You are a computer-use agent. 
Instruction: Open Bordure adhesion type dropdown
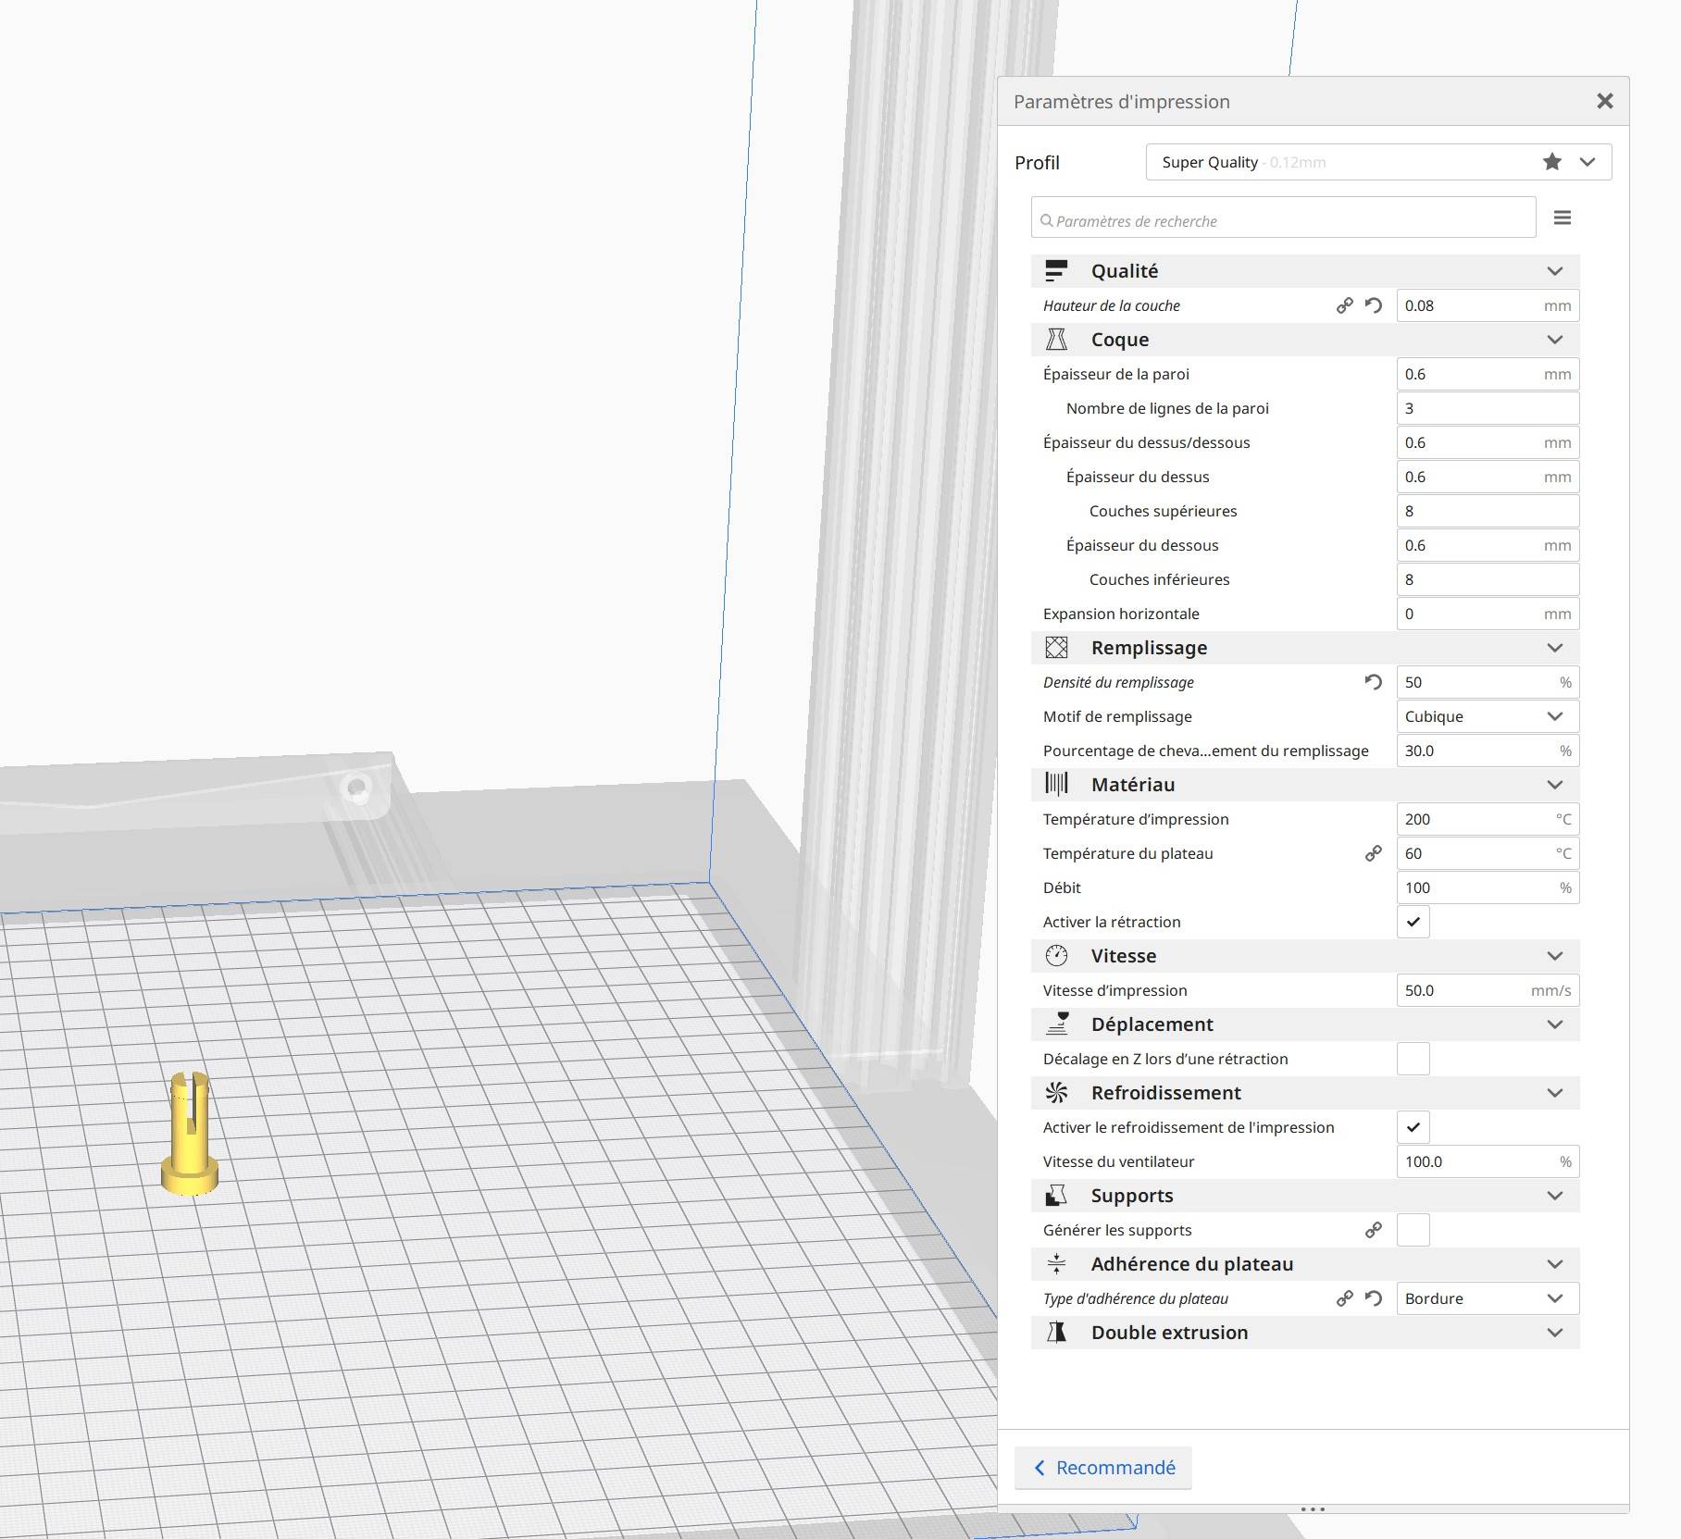pos(1488,1298)
